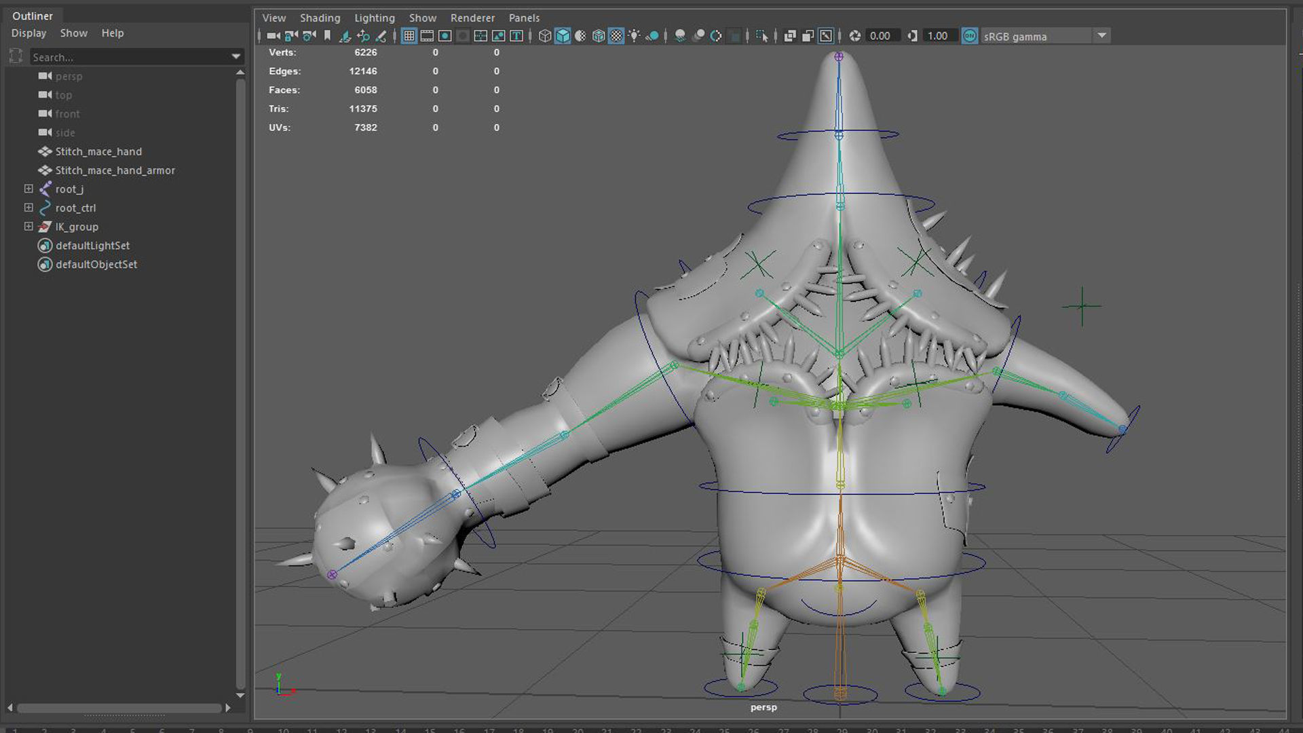Toggle Wireframe on Shaded display
Screen dimensions: 1303x733
pos(578,35)
